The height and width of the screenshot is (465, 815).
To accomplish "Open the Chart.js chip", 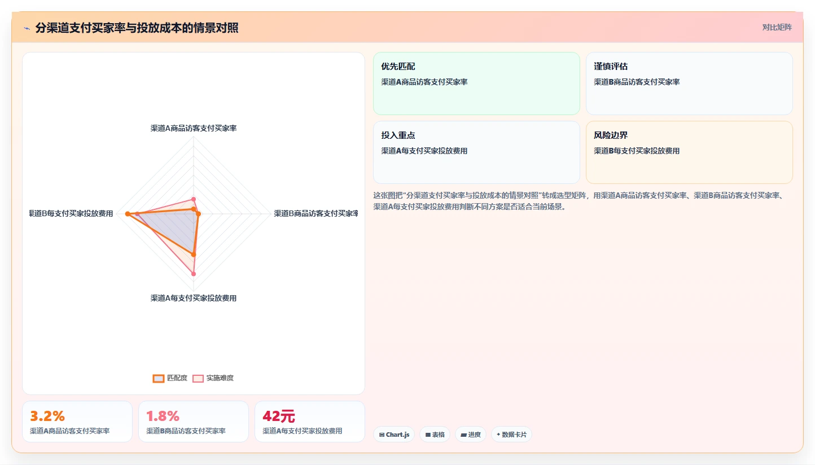I will [394, 435].
